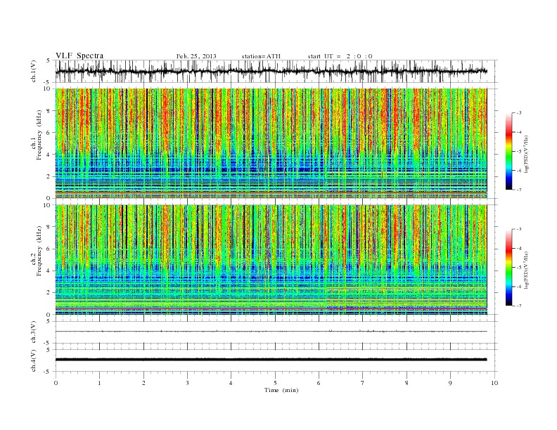The image size is (557, 430).
Task: Click the "1" tick on the Time axis
Action: point(99,383)
